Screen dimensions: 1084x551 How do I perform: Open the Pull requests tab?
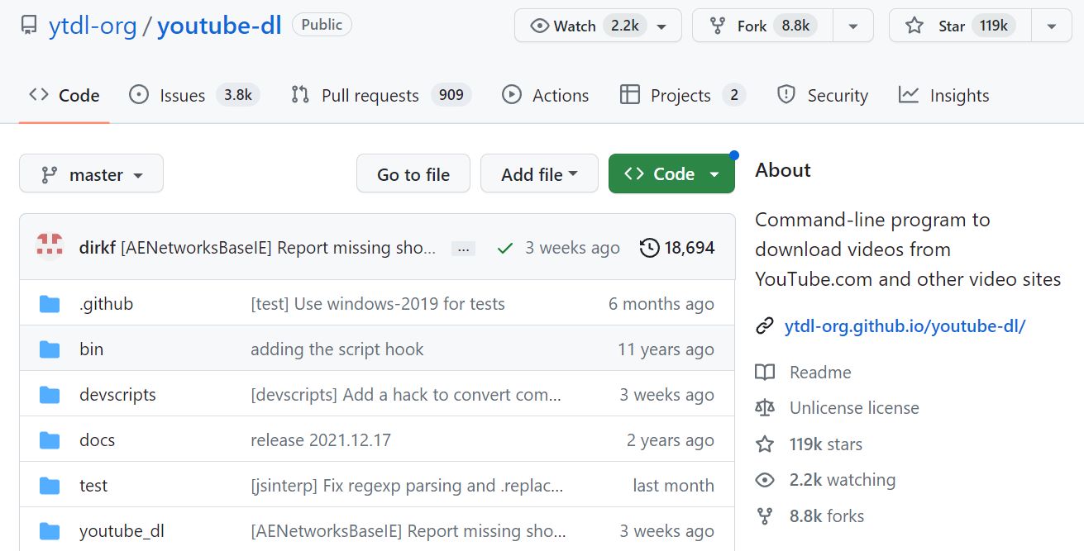tap(381, 95)
